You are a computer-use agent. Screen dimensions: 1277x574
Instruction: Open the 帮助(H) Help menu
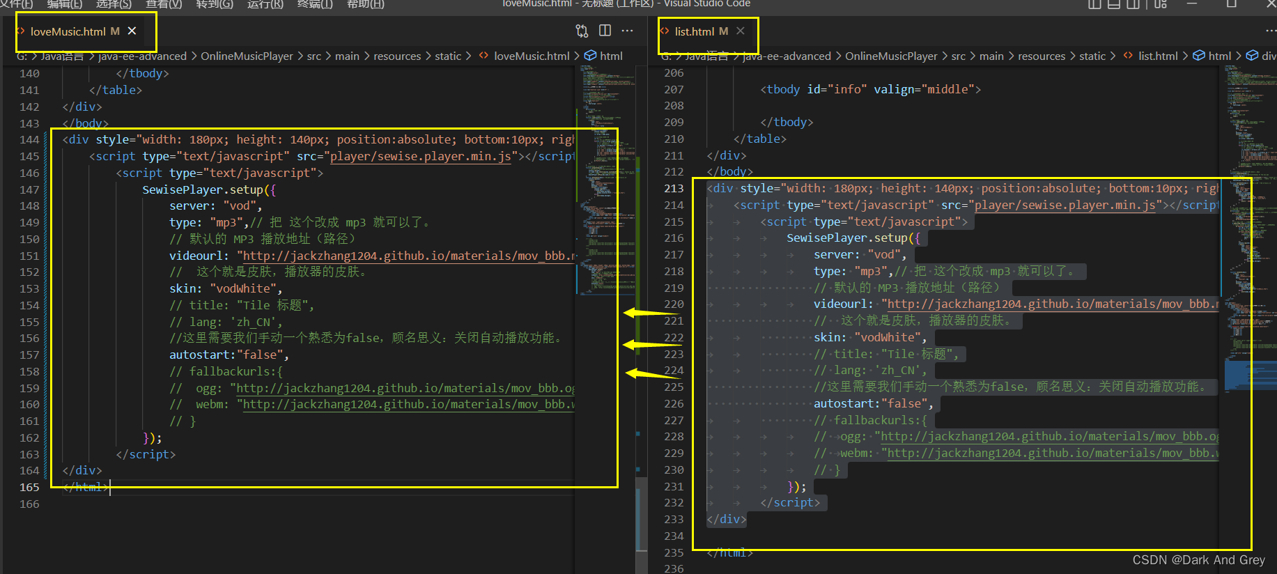tap(366, 4)
